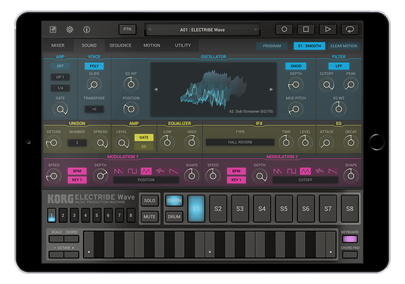Viewport: 405px width, 284px height.
Task: Open the LPF filter type selector
Action: [339, 66]
